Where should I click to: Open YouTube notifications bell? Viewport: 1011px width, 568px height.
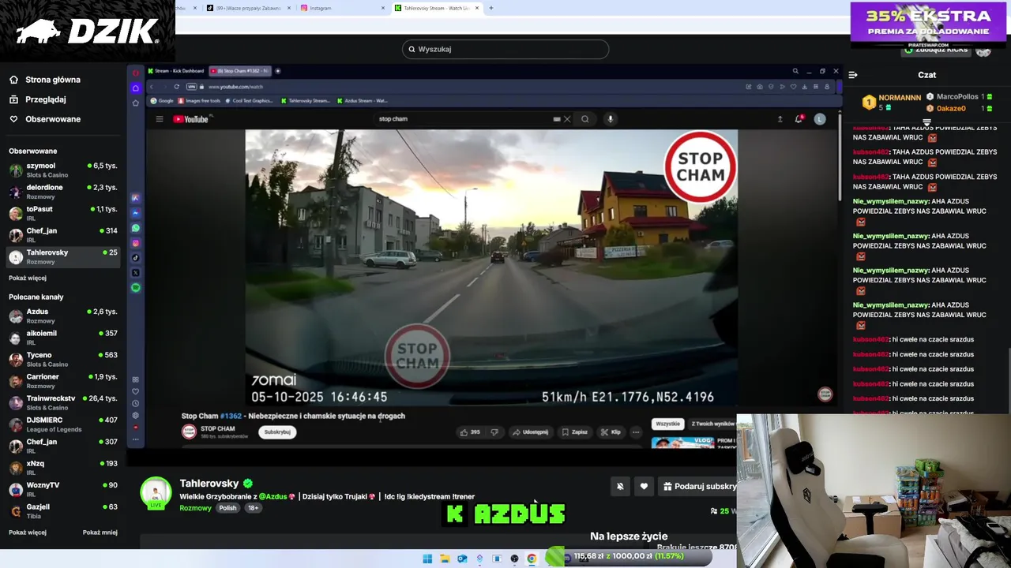point(799,119)
